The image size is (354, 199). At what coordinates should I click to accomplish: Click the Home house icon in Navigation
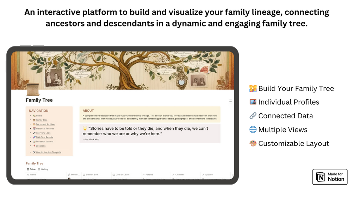click(34, 116)
